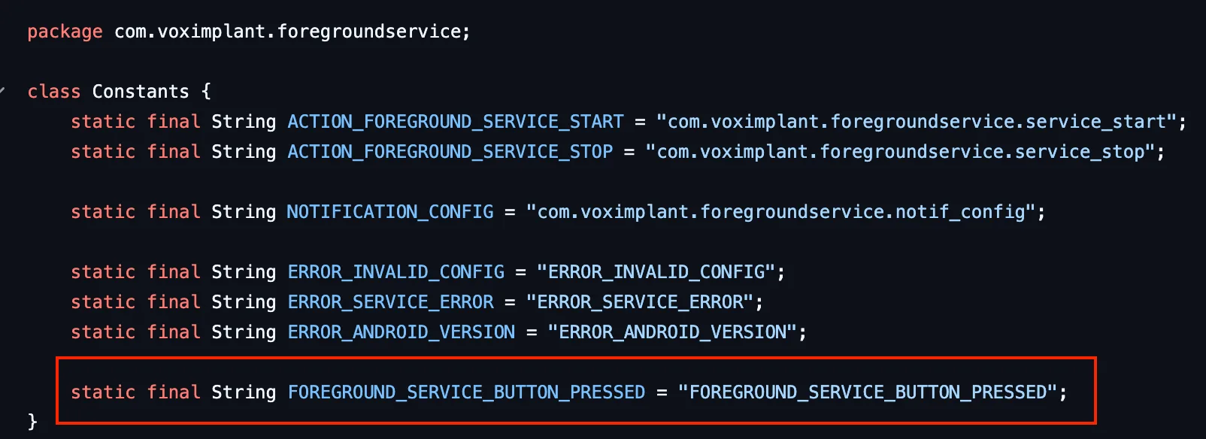1206x439 pixels.
Task: Click the "com.voximplant.foregroundservice.service_stop" string value
Action: (900, 152)
